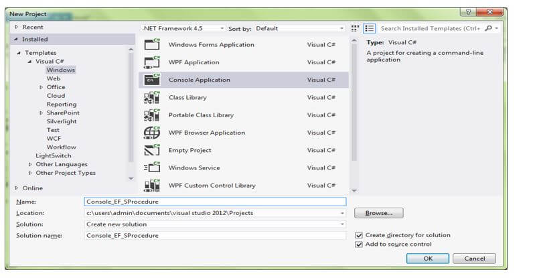The height and width of the screenshot is (278, 539).
Task: Choose the Console Application template icon
Action: pyautogui.click(x=152, y=80)
